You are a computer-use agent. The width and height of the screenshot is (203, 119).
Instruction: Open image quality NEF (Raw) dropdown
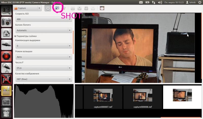click(44, 79)
